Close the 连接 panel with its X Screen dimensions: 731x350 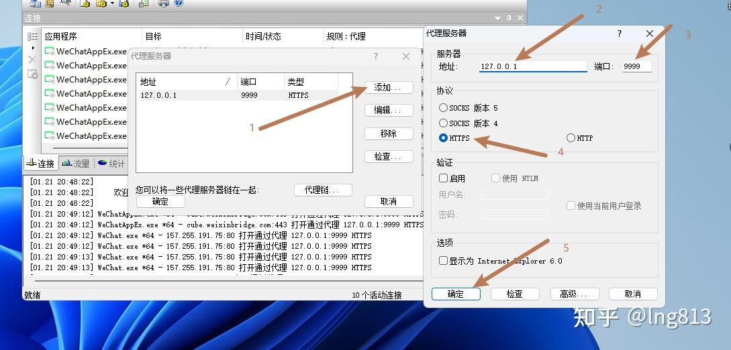point(520,18)
